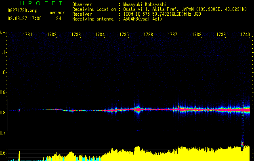Click the 0.8 kHz axis label
Image resolution: width=254 pixels, height=161 pixels.
coord(3,113)
